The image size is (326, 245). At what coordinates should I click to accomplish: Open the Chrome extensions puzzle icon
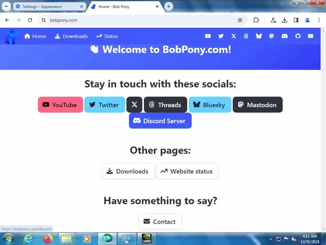[x=256, y=20]
